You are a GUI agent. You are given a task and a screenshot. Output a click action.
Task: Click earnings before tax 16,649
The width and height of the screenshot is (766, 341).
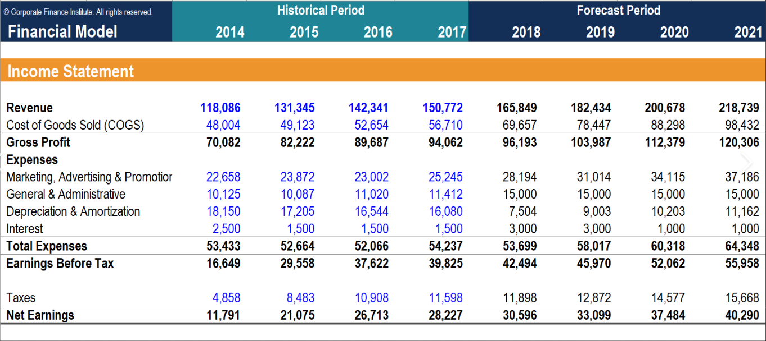pos(223,264)
